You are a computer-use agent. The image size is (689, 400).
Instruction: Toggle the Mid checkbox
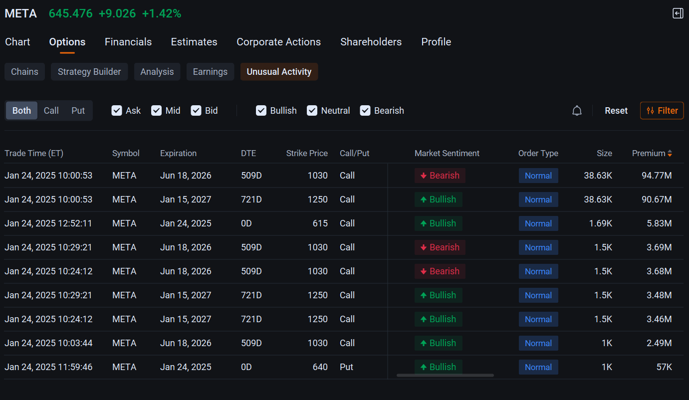(x=157, y=111)
